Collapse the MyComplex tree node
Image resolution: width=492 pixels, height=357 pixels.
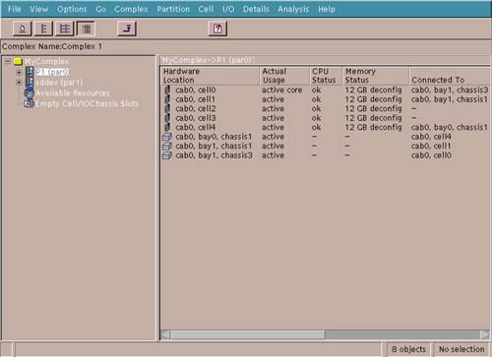click(8, 61)
